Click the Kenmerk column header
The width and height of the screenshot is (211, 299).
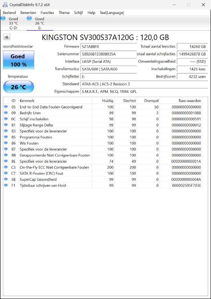pos(55,101)
